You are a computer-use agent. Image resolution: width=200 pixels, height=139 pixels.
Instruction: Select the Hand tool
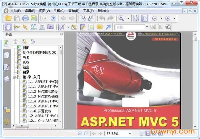pyautogui.click(x=8, y=27)
